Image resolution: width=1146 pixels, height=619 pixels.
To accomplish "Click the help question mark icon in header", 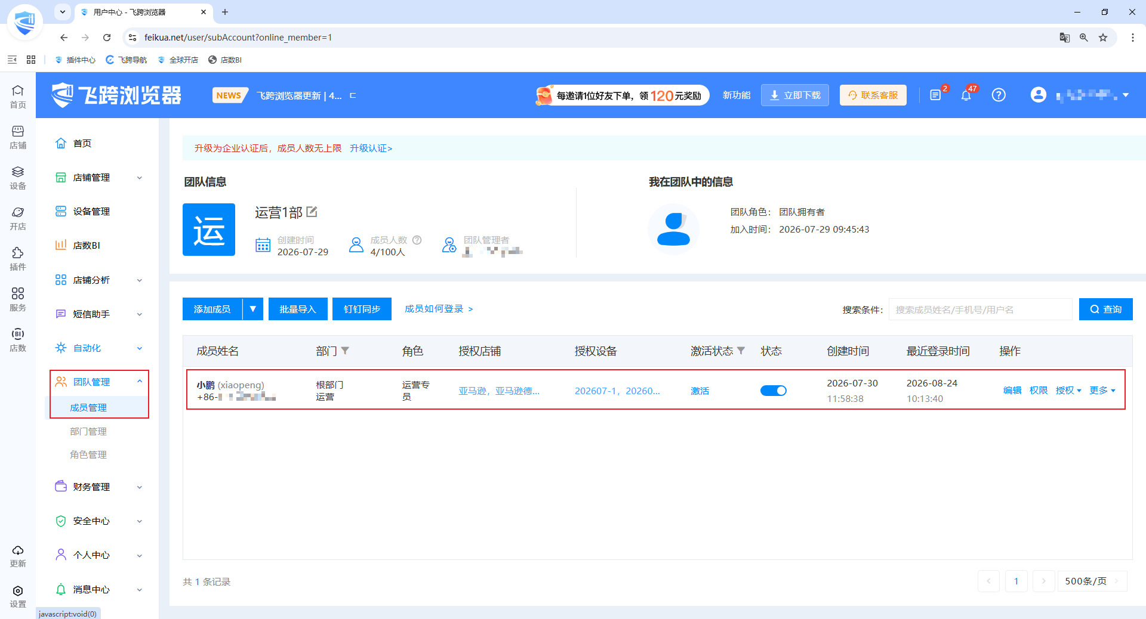I will click(999, 95).
